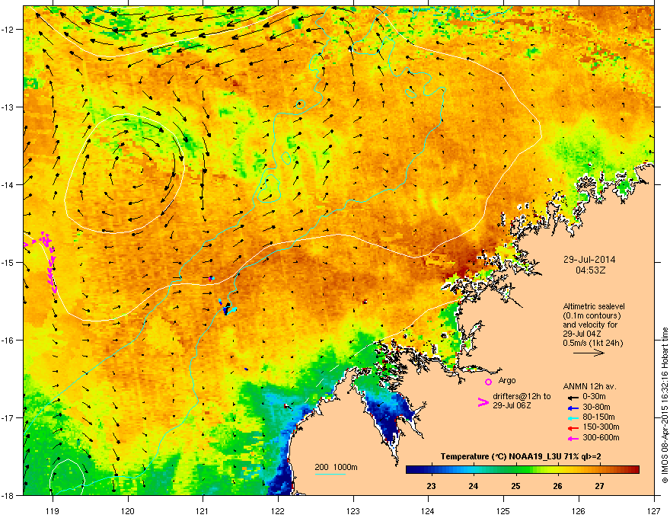Viewport: 670px width, 518px height.
Task: Click longitude axis label '124'
Action: 428,511
